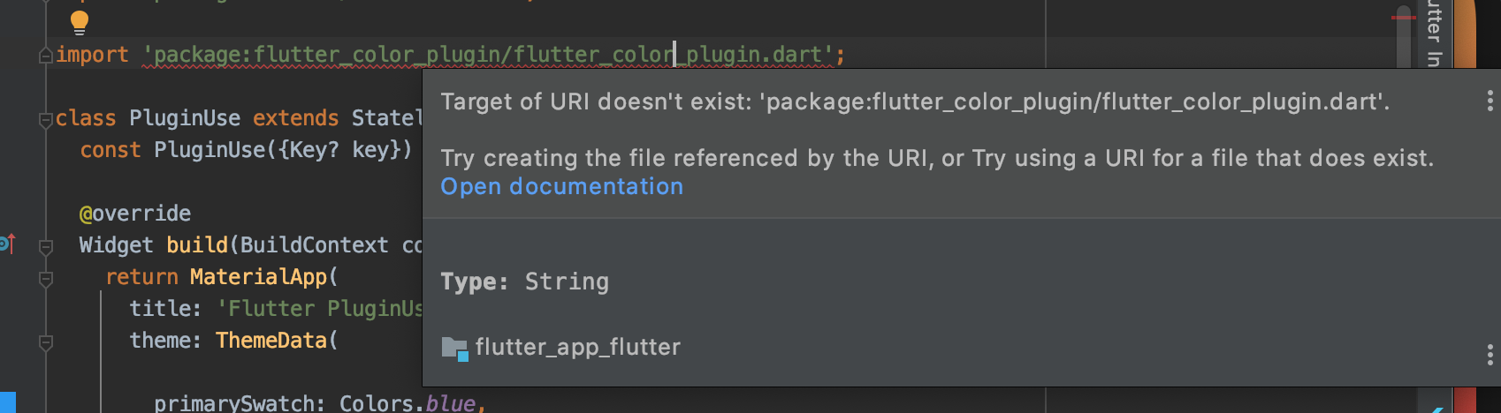Image resolution: width=1501 pixels, height=413 pixels.
Task: Click the flutter_app_flutter module label
Action: click(577, 348)
